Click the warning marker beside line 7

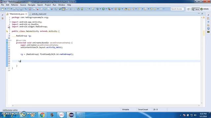coord(7,31)
